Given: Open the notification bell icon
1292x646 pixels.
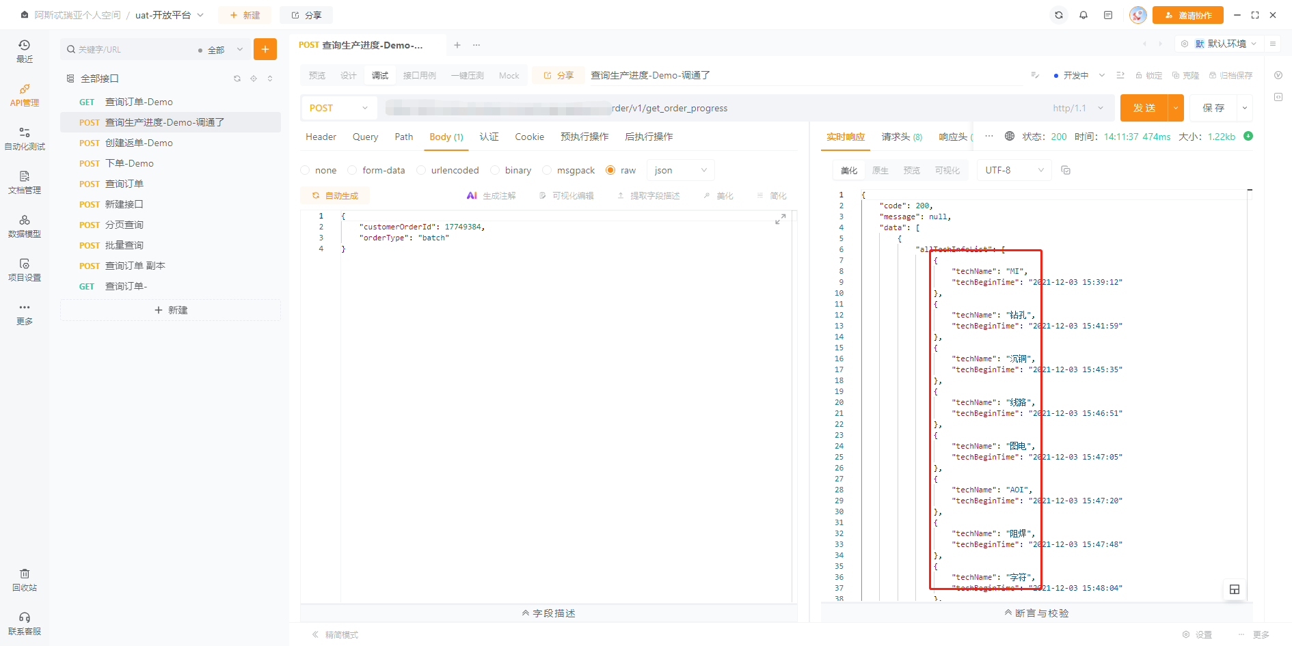Looking at the screenshot, I should click(x=1084, y=15).
